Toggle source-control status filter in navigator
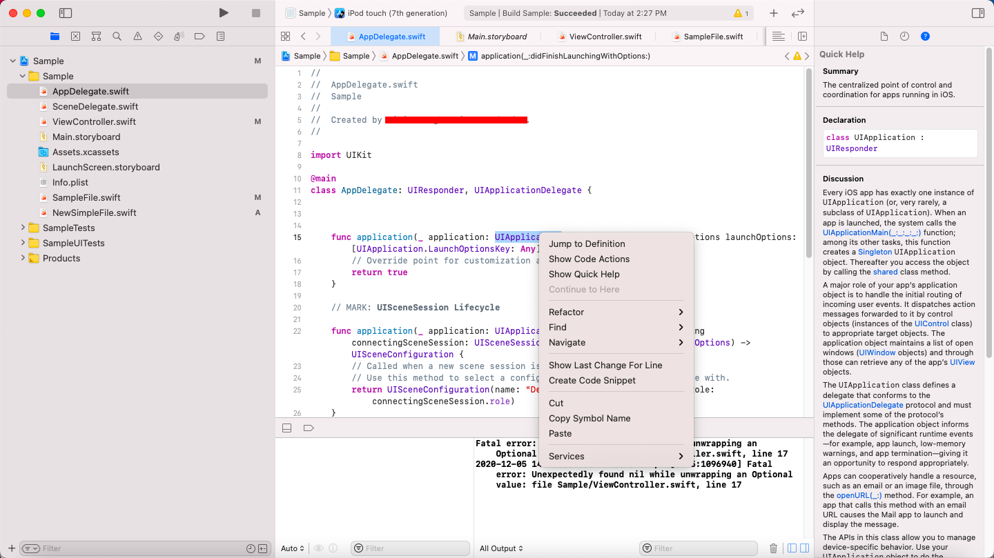Viewport: 994px width, 558px height. pos(263,548)
